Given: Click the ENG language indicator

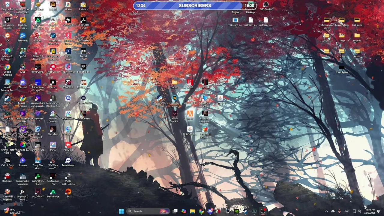Looking at the screenshot, I should click(x=347, y=211).
